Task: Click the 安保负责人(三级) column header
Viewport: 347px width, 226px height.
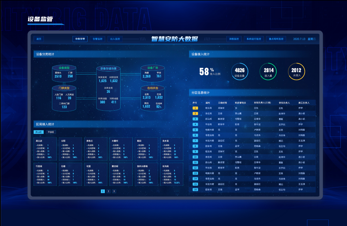Action: click(x=262, y=103)
